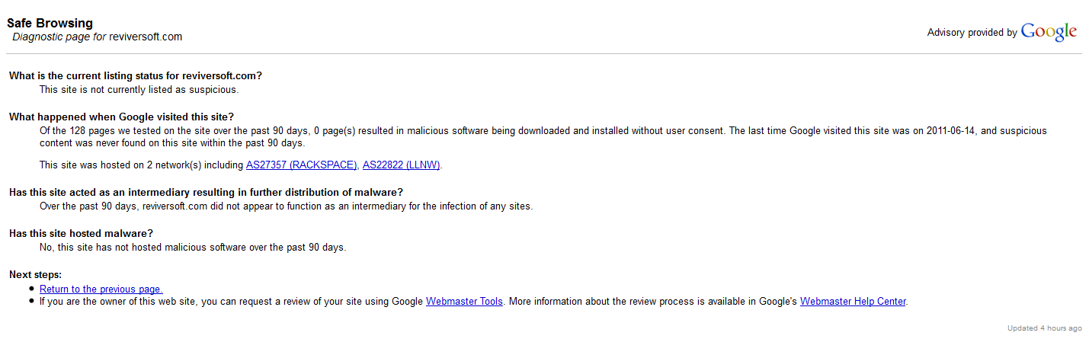Click the 'current listing status' question heading

[x=136, y=75]
